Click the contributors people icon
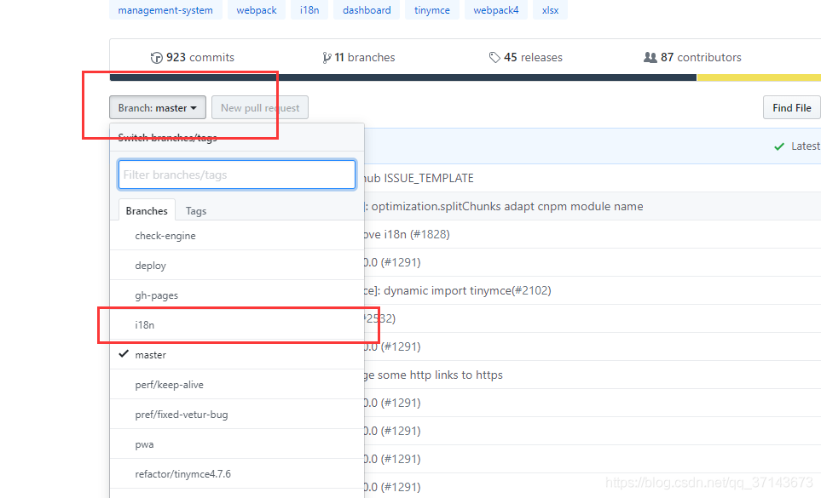Screen dimensions: 821x498 point(650,58)
